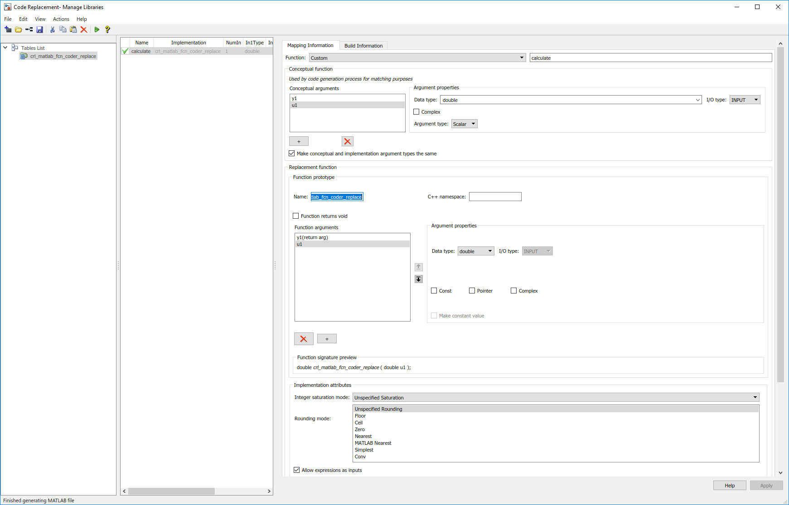789x505 pixels.
Task: Open the Integer saturation mode dropdown
Action: (x=556, y=398)
